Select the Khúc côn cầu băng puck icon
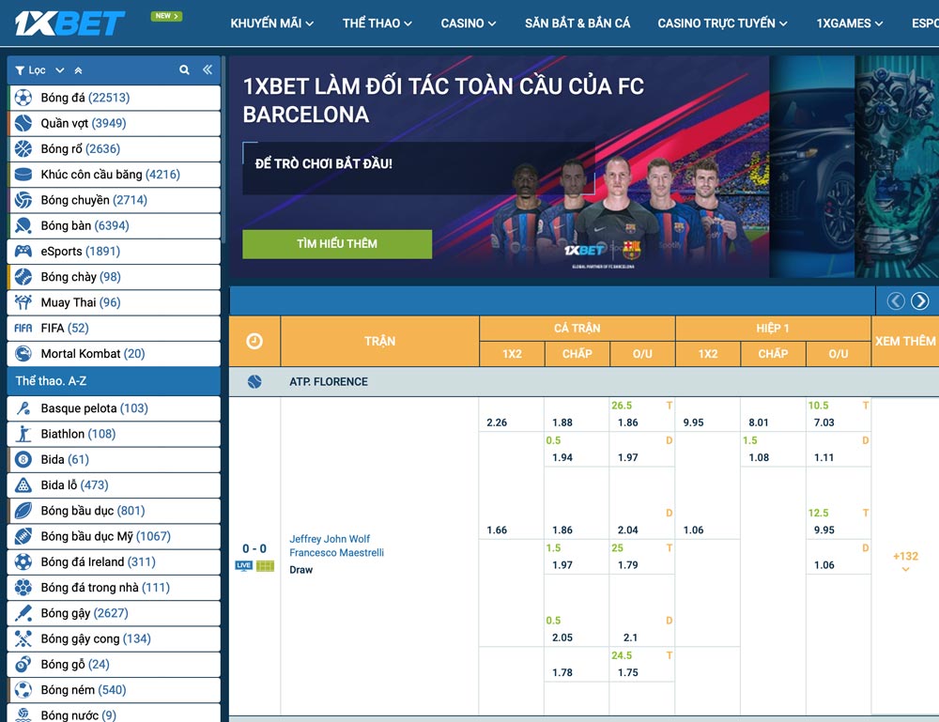Image resolution: width=939 pixels, height=722 pixels. click(23, 175)
